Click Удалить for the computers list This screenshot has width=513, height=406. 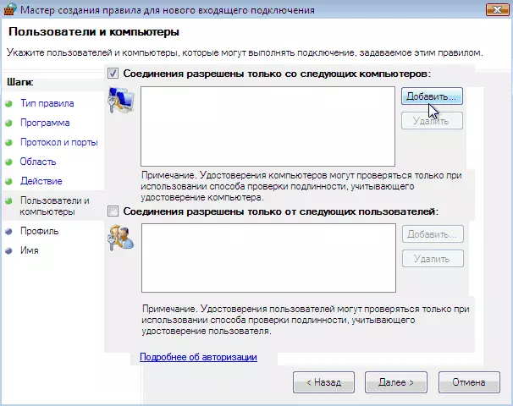[432, 121]
